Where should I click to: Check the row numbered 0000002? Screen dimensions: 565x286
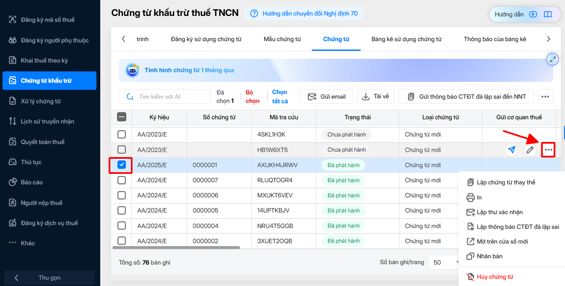point(121,241)
